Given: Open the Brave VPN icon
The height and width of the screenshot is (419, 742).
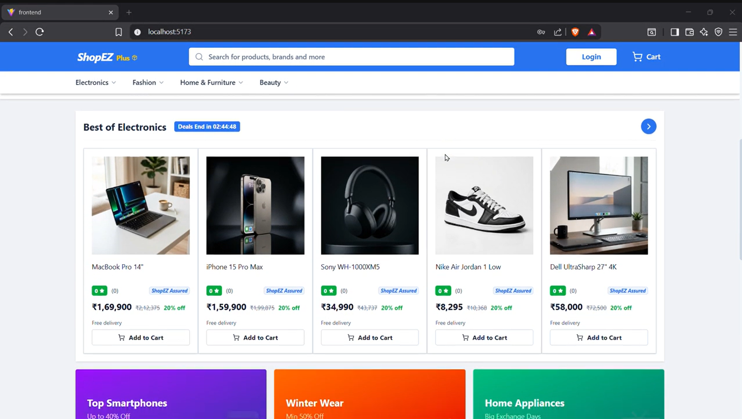Looking at the screenshot, I should click(719, 32).
